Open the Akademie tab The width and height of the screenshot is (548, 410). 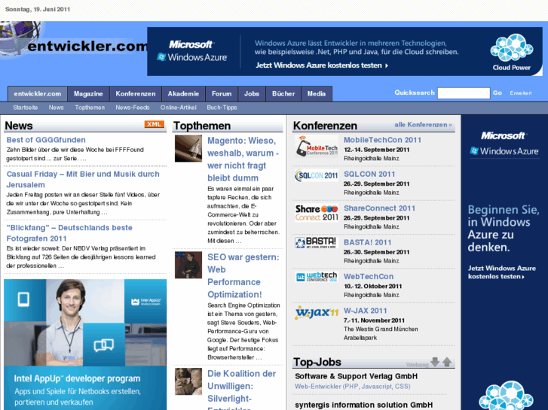183,94
